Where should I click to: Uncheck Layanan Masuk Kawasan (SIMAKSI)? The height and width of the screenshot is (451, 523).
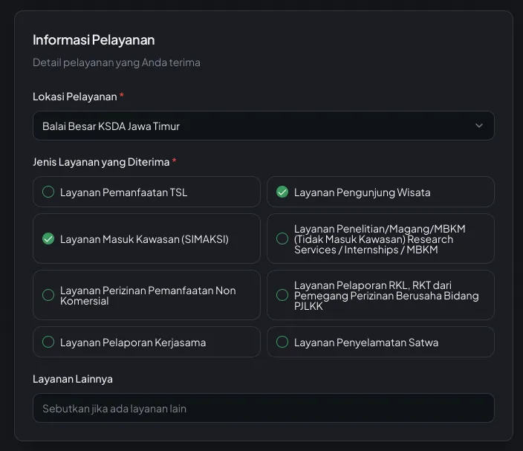coord(146,239)
